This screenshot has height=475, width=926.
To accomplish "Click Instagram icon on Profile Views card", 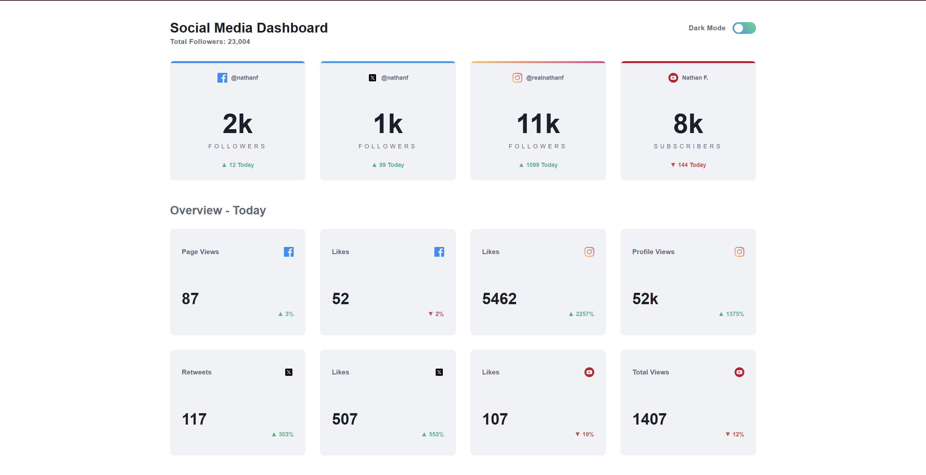I will tap(739, 251).
